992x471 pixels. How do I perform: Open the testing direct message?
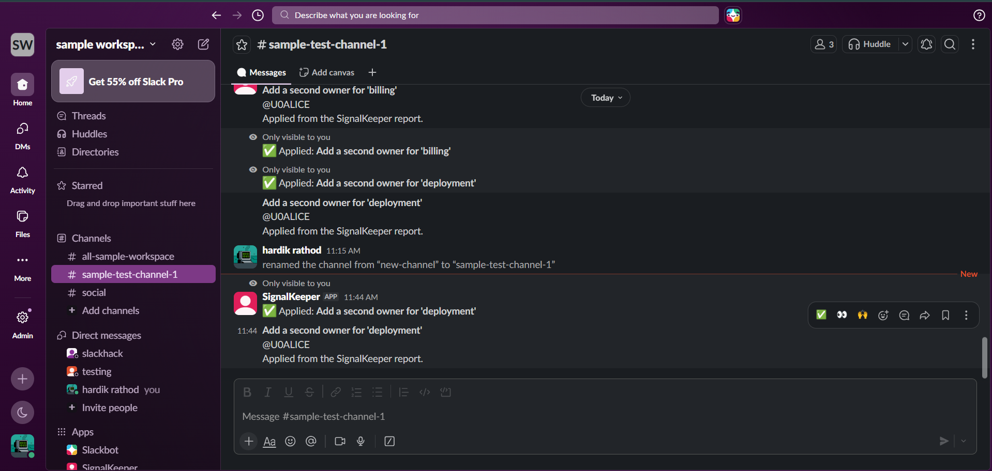tap(133, 371)
